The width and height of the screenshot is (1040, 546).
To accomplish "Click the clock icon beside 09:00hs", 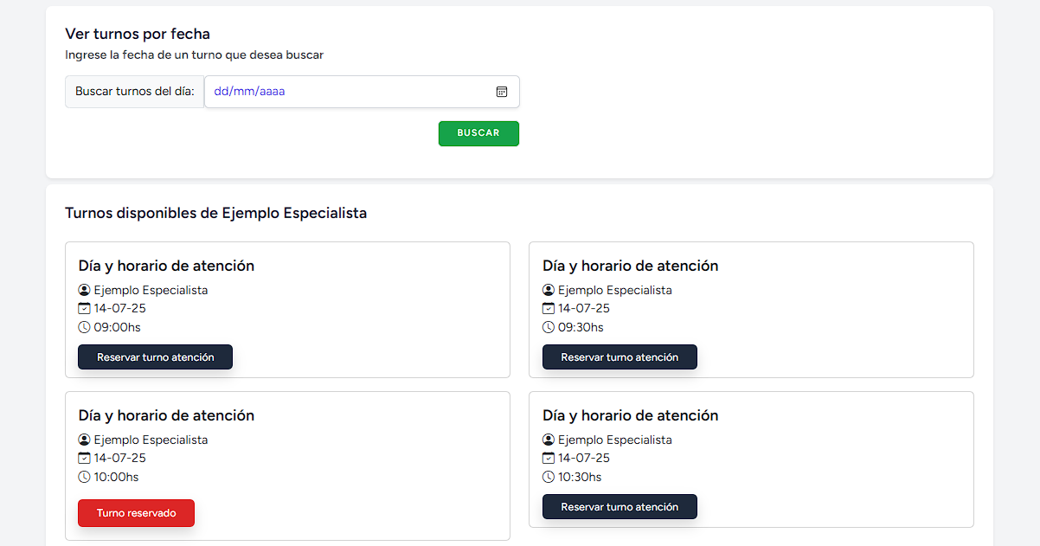I will 85,328.
